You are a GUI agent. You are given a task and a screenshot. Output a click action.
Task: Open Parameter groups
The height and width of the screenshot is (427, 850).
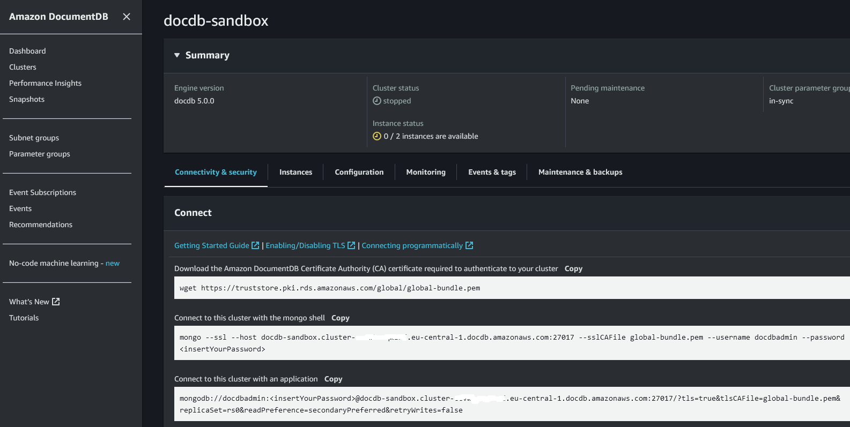click(40, 154)
